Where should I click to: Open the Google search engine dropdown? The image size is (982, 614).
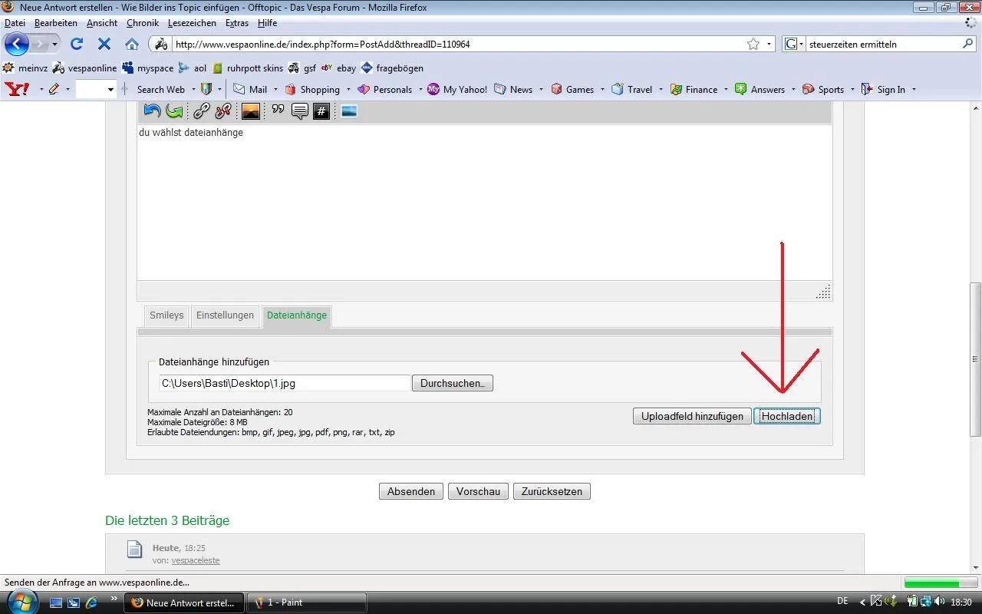coord(795,44)
